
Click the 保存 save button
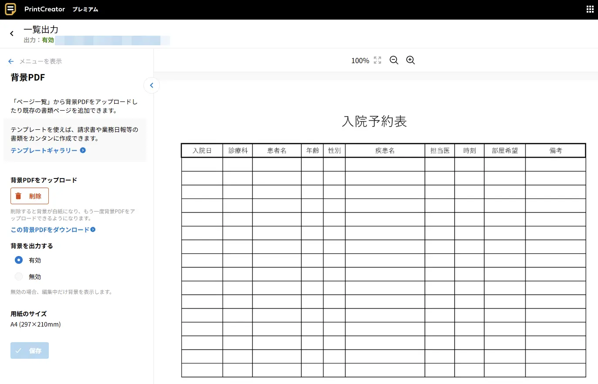pos(30,350)
